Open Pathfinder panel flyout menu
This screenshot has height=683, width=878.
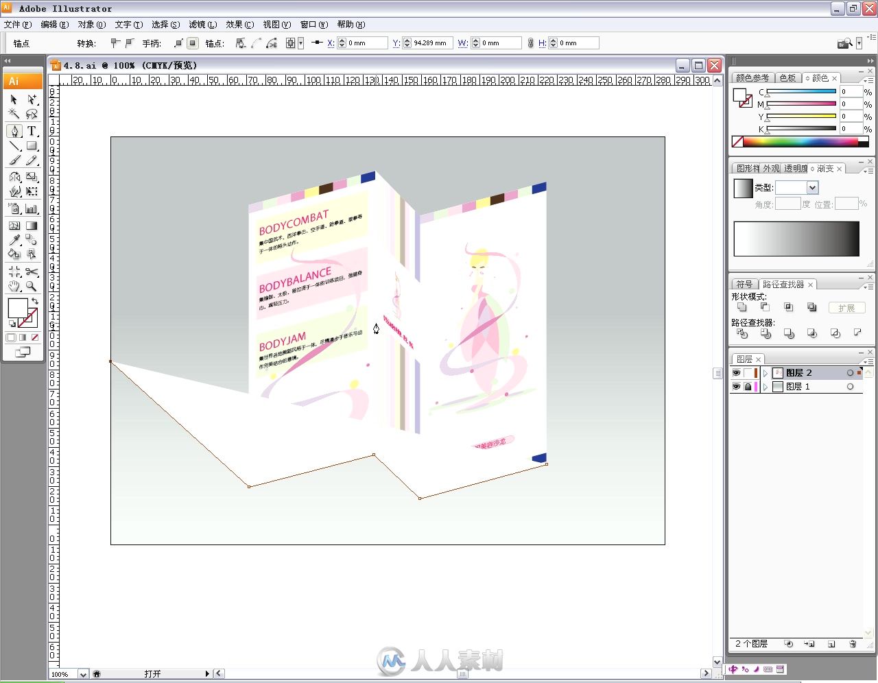[869, 287]
